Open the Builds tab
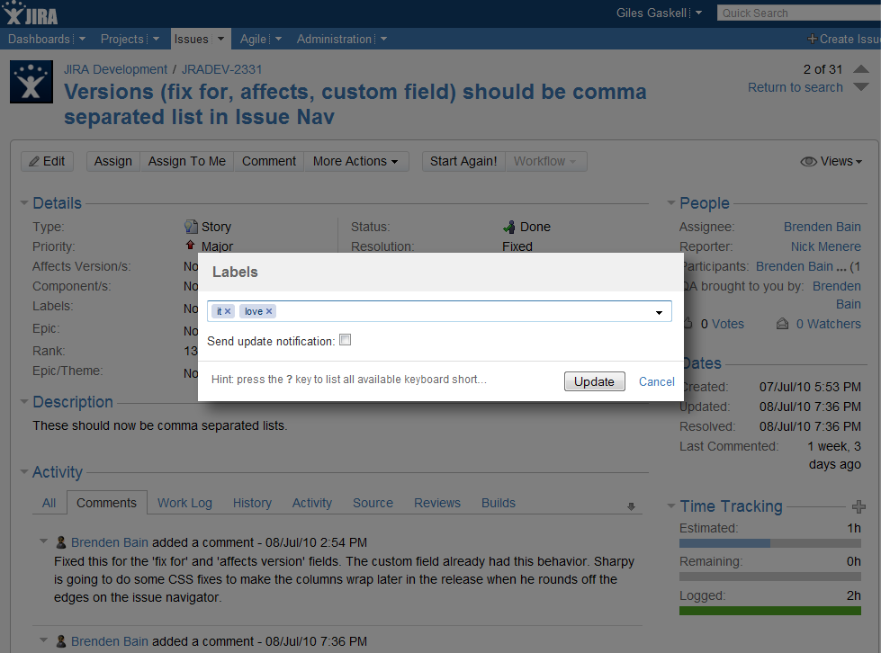 pos(499,503)
